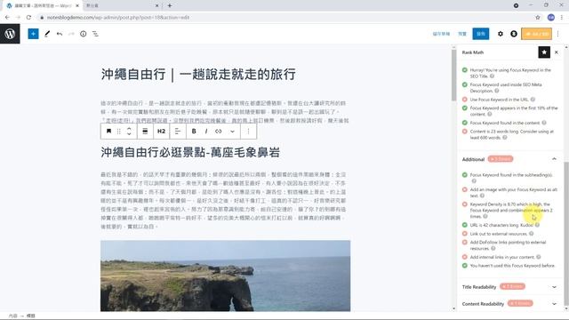Open block options three-dot menu
Screen dimensions: 569x320
click(248, 131)
